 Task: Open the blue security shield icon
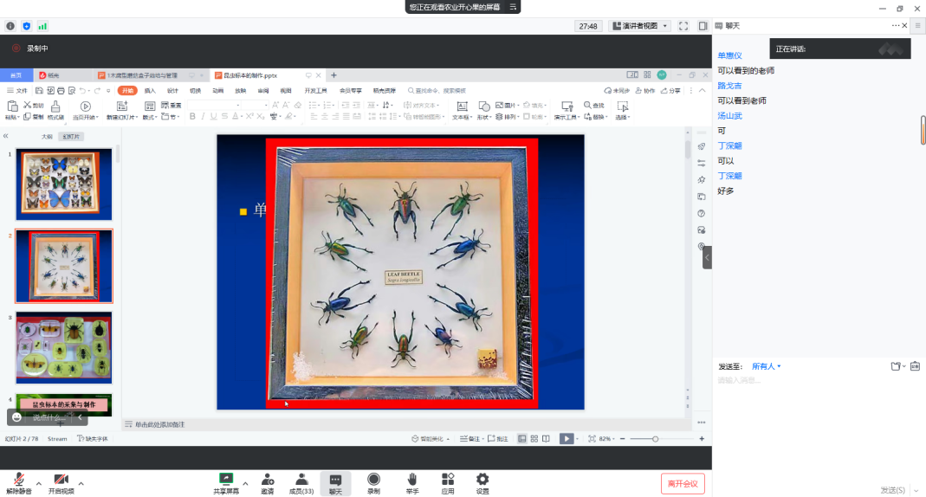26,26
